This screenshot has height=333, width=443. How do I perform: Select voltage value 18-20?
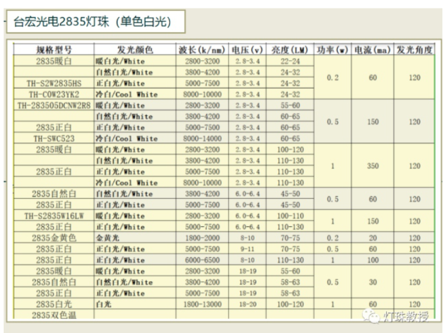[x=248, y=304]
